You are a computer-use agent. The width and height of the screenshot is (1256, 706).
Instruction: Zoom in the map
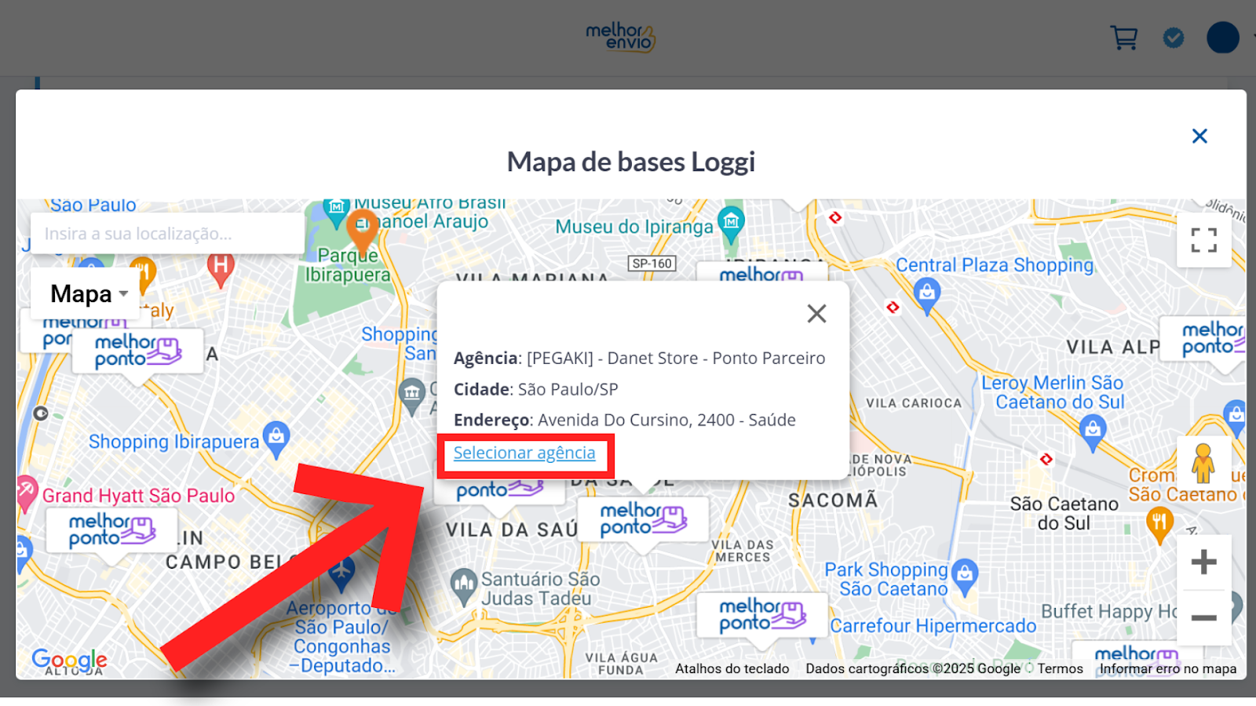point(1203,562)
